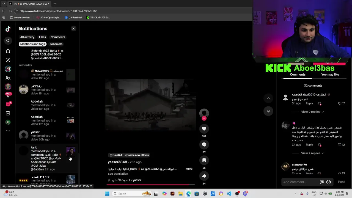Expand the caption with more
352x198 pixels.
(189, 169)
